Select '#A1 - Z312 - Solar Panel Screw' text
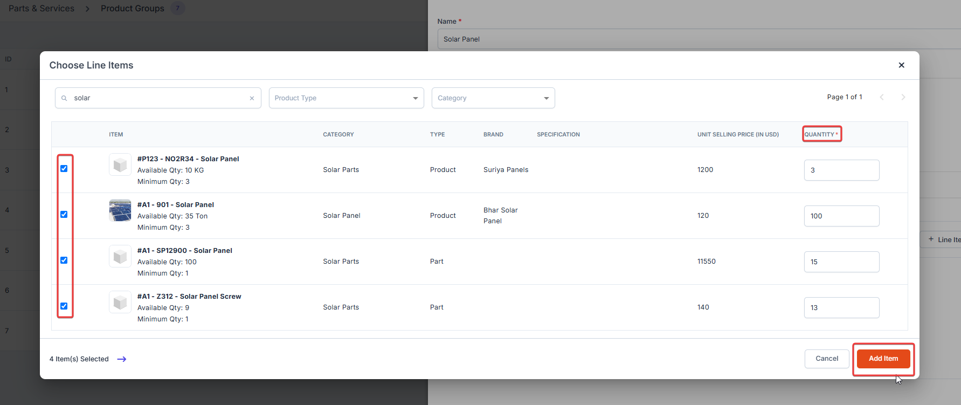Screen dimensions: 961x405 pyautogui.click(x=189, y=297)
